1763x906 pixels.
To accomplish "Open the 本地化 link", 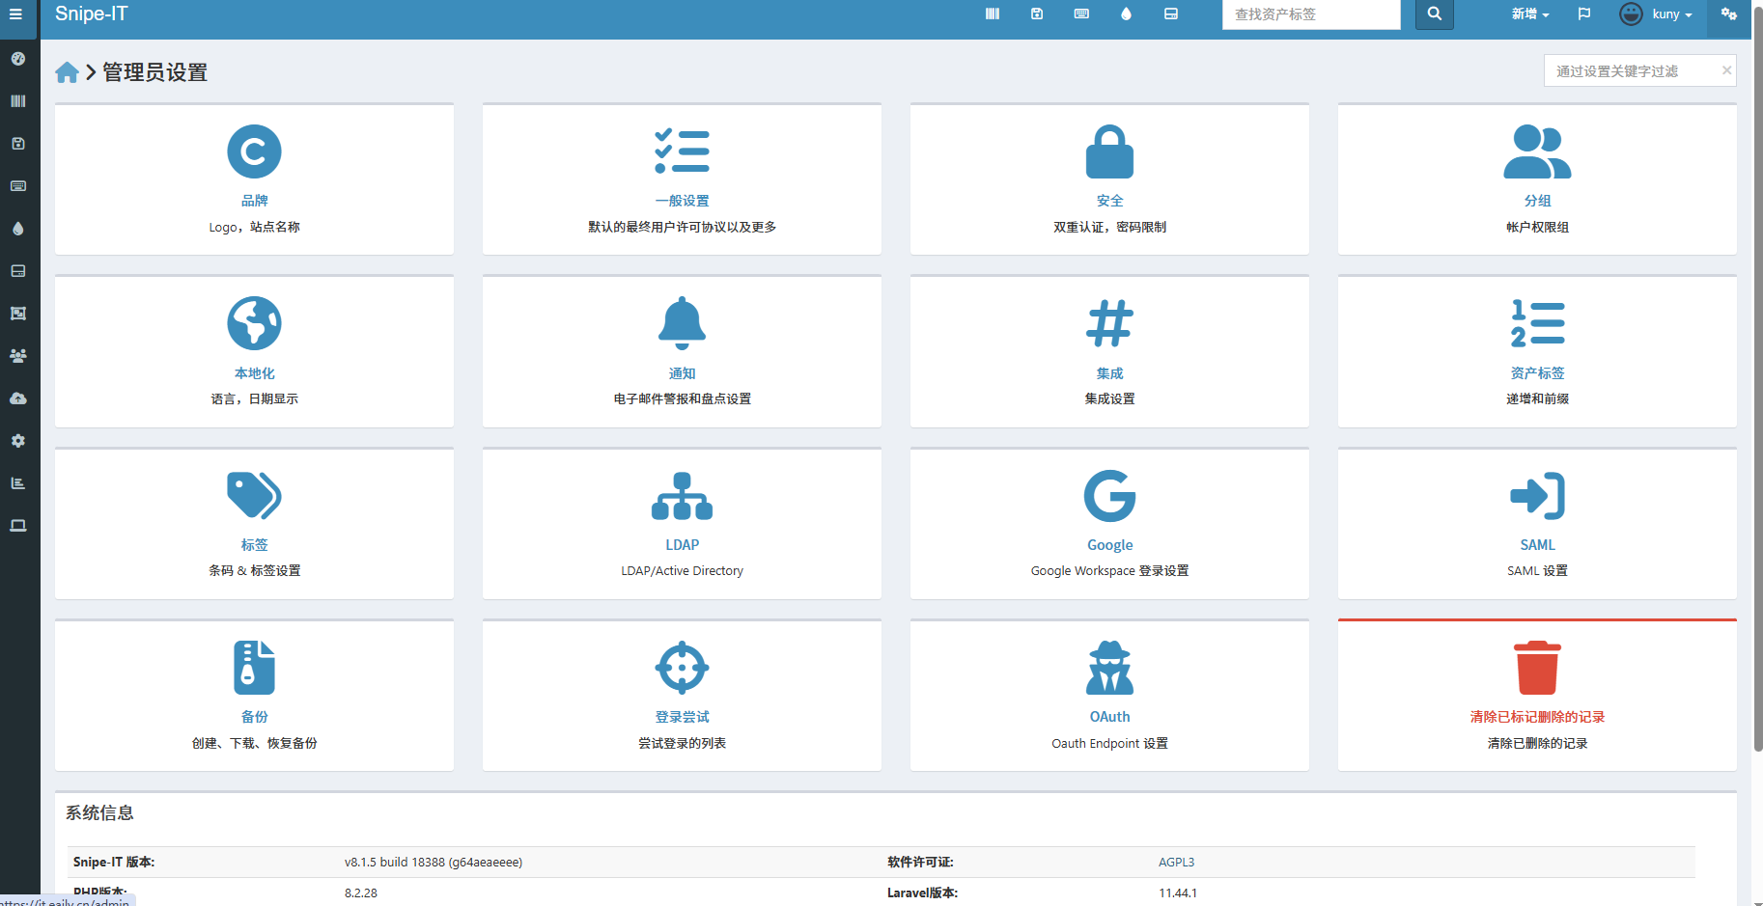I will click(x=254, y=373).
